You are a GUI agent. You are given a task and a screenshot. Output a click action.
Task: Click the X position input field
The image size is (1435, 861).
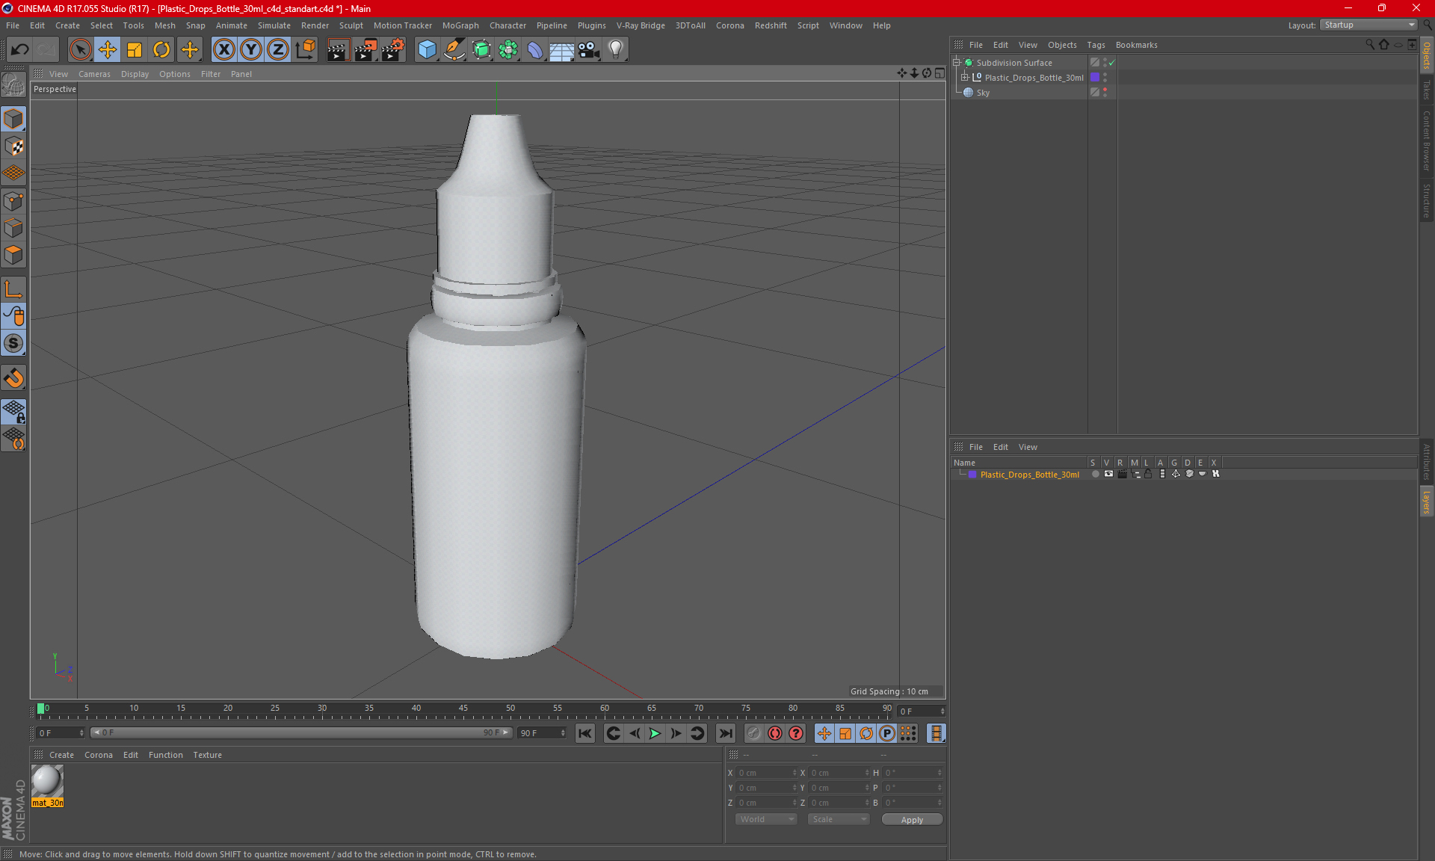pos(767,773)
